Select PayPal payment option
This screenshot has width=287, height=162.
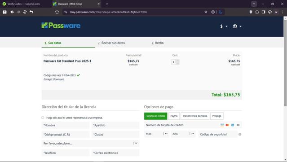174,116
